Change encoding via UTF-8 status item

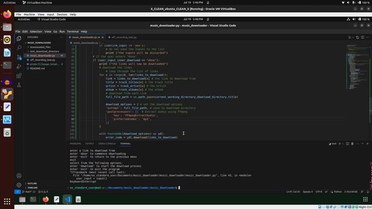click(319, 192)
